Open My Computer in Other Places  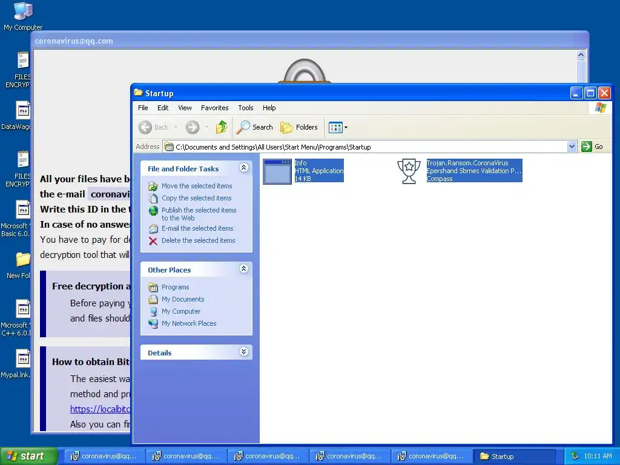pos(180,312)
